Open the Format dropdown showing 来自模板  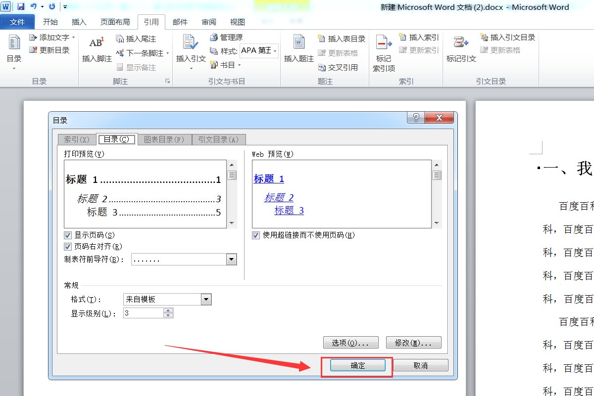point(206,299)
